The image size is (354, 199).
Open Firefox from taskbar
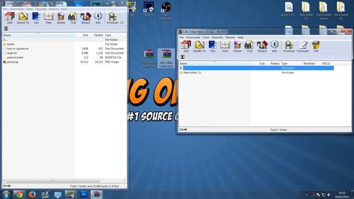tap(32, 194)
